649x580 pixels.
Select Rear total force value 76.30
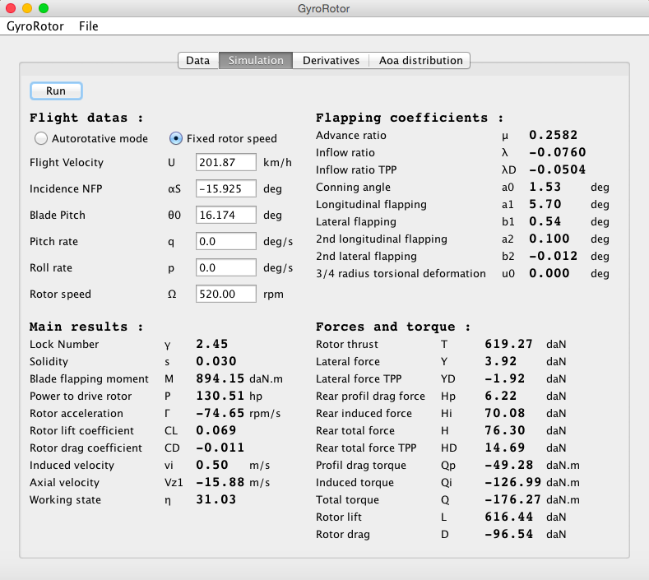coord(504,430)
